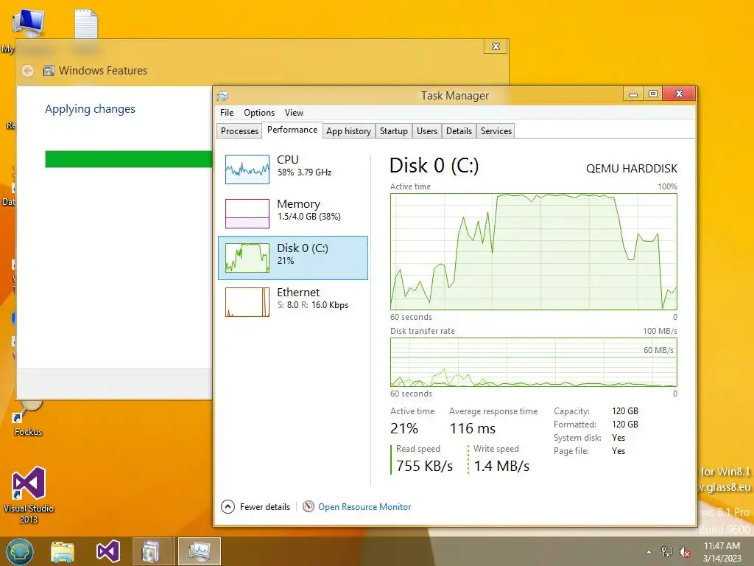Open the Fockus desktop shortcut
754x566 pixels.
tap(28, 418)
